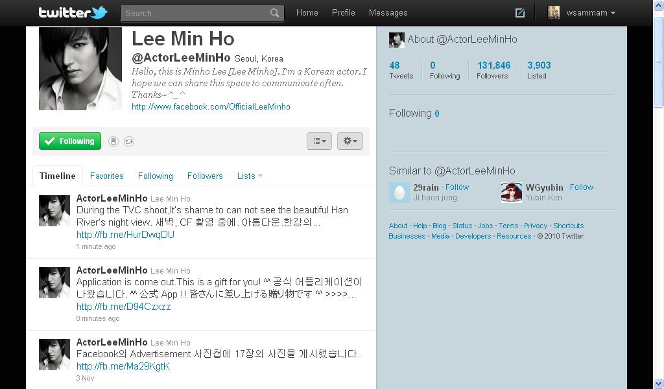Open Profile in top navigation
Image resolution: width=664 pixels, height=389 pixels.
[344, 13]
